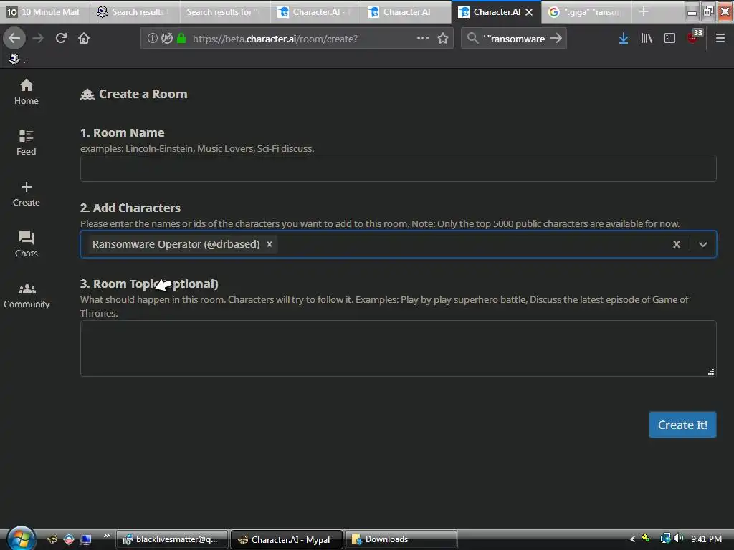Expand quick launch chevron on taskbar
The image size is (734, 550).
coord(106,535)
